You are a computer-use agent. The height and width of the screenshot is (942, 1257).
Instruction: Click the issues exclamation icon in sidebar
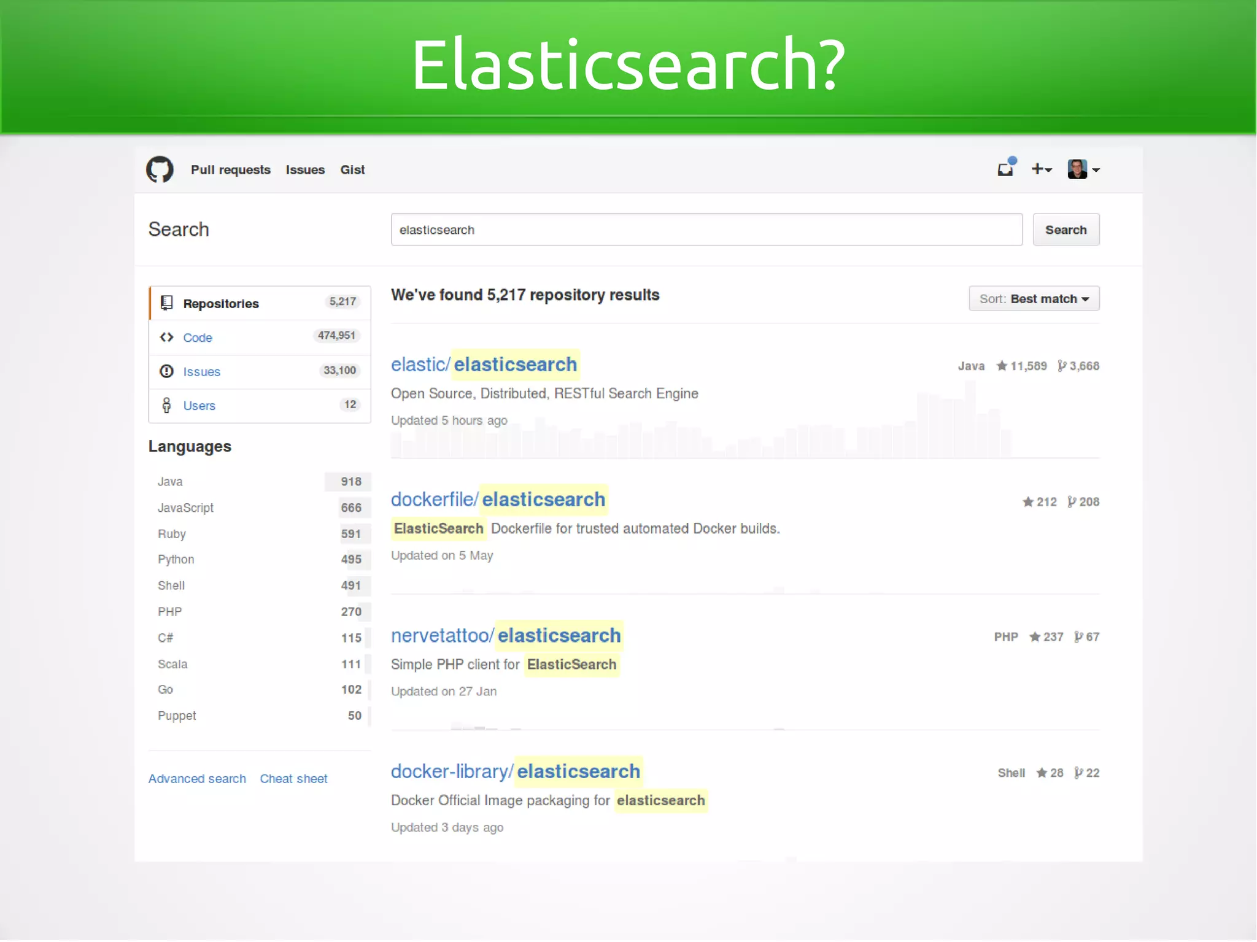[166, 371]
